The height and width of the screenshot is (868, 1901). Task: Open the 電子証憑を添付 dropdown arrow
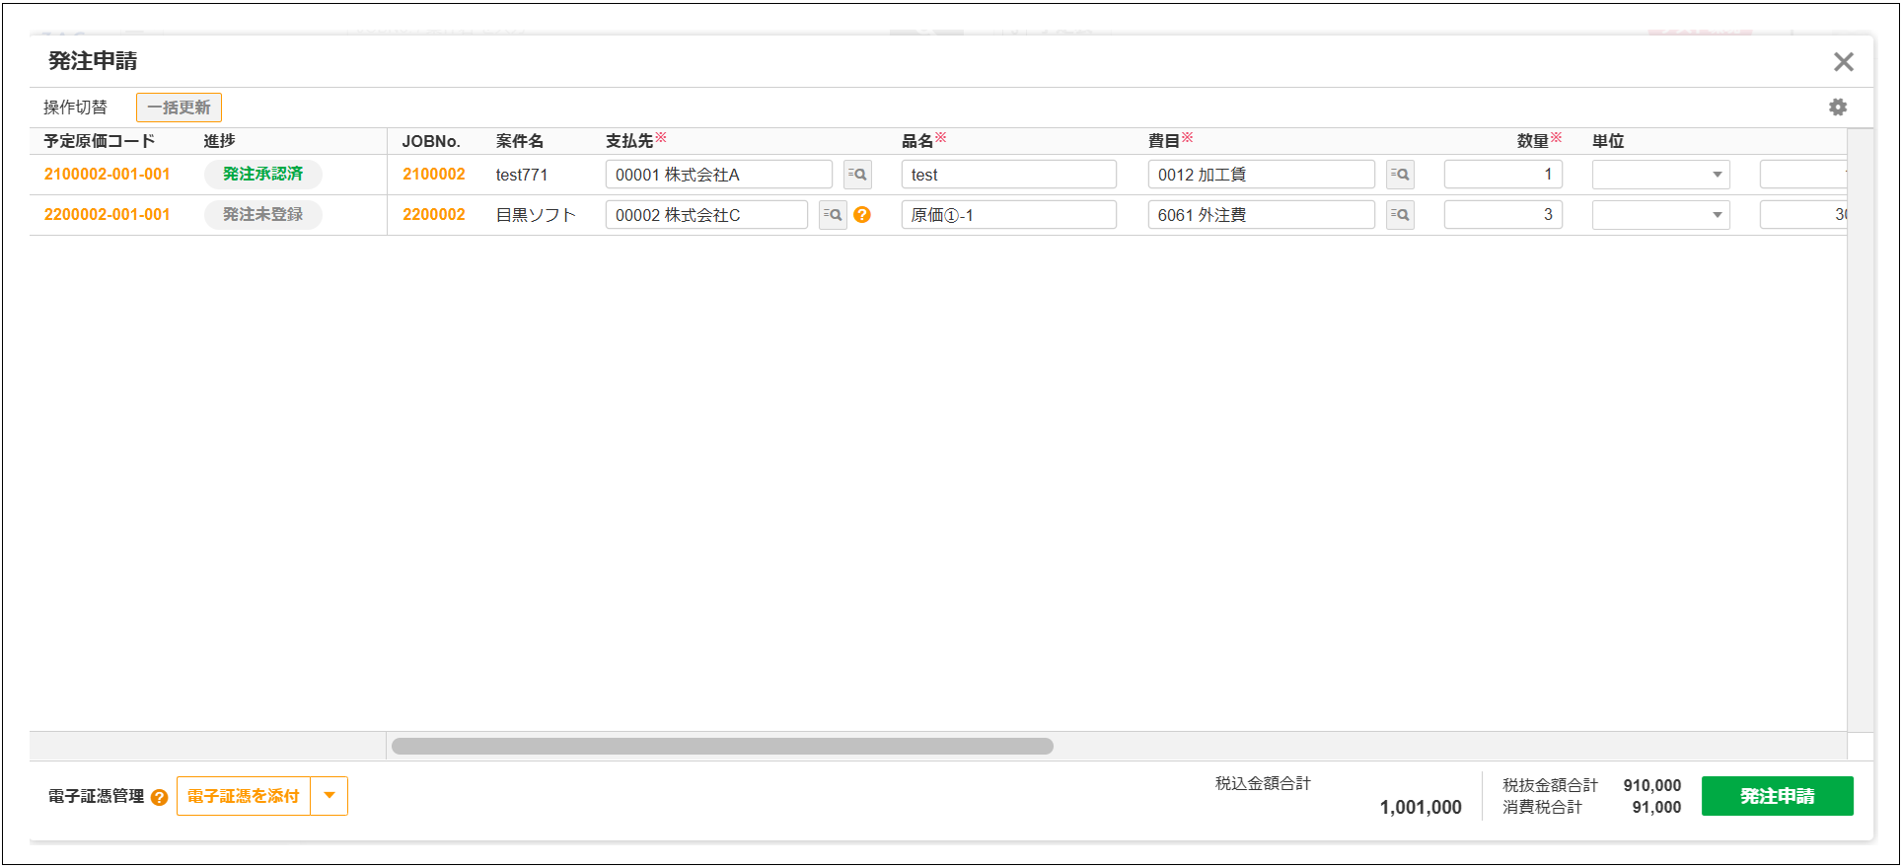pos(329,796)
